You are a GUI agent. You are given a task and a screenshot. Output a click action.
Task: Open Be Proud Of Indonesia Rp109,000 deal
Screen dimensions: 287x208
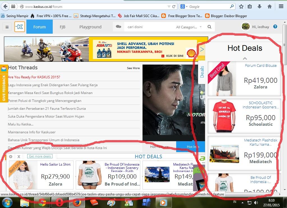[108, 175]
